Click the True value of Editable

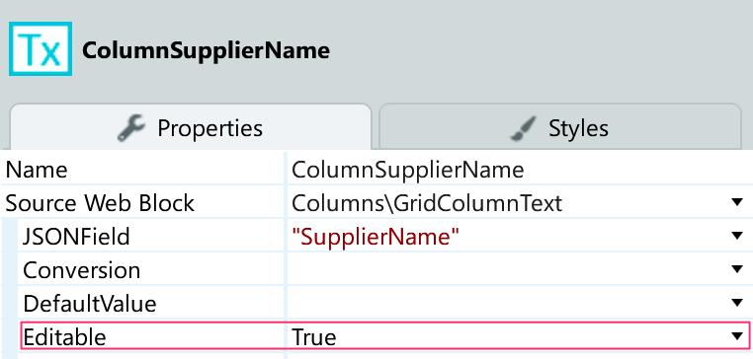[314, 337]
